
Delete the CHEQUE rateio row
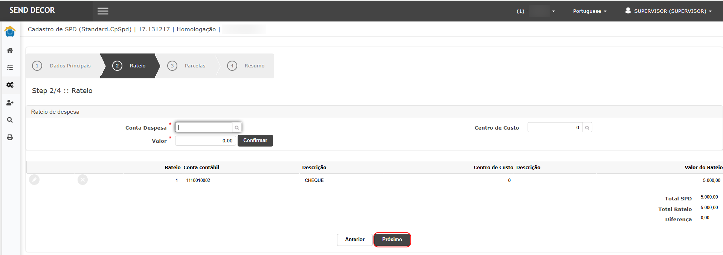(83, 180)
